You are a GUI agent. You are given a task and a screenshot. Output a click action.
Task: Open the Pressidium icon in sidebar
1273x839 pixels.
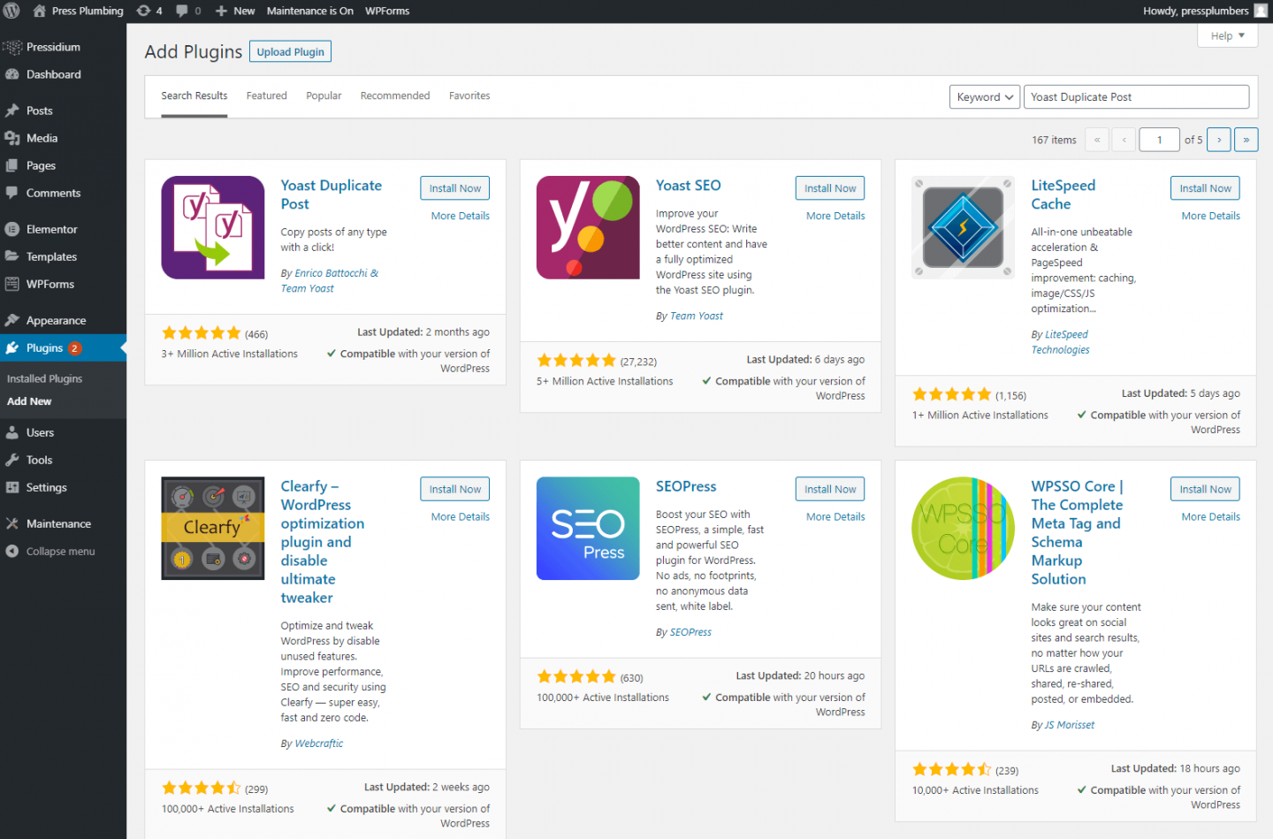pos(12,47)
